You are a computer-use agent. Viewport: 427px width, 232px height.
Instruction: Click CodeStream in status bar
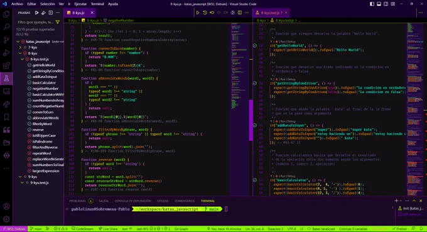(x=82, y=229)
